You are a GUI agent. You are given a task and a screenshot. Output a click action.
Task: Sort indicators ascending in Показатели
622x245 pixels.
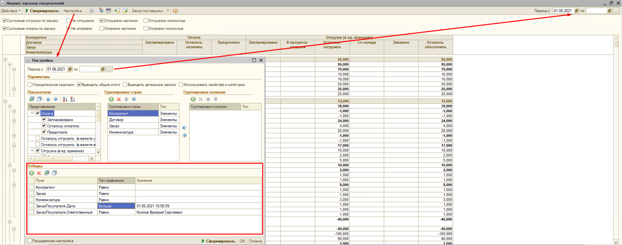[65, 99]
